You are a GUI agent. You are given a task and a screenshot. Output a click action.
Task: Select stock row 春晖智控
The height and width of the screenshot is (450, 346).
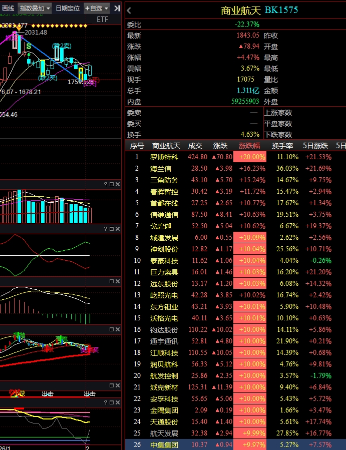[235, 191]
